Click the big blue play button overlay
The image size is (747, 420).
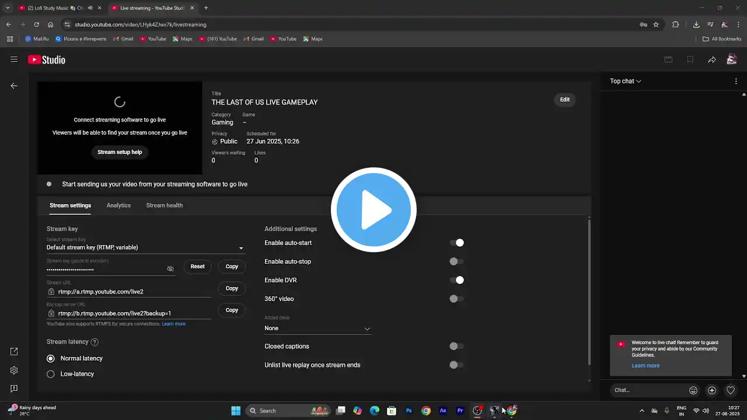pos(373,210)
